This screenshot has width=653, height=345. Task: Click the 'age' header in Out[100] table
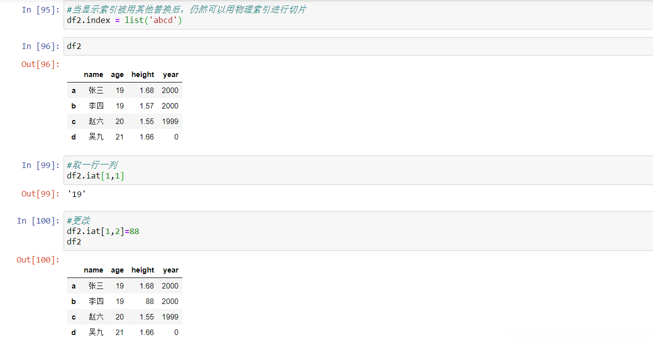tap(118, 270)
